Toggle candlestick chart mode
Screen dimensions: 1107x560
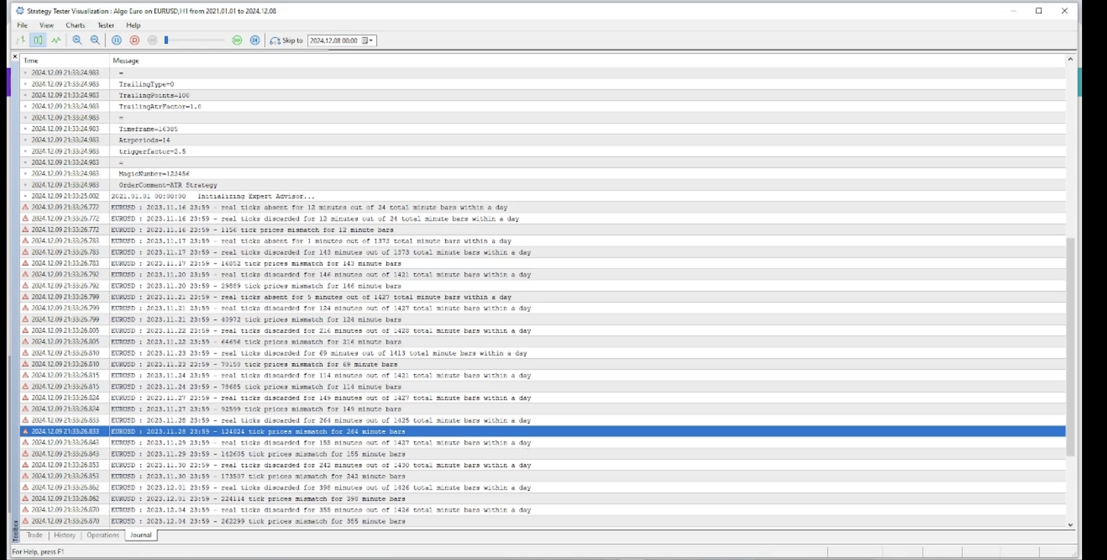(38, 41)
